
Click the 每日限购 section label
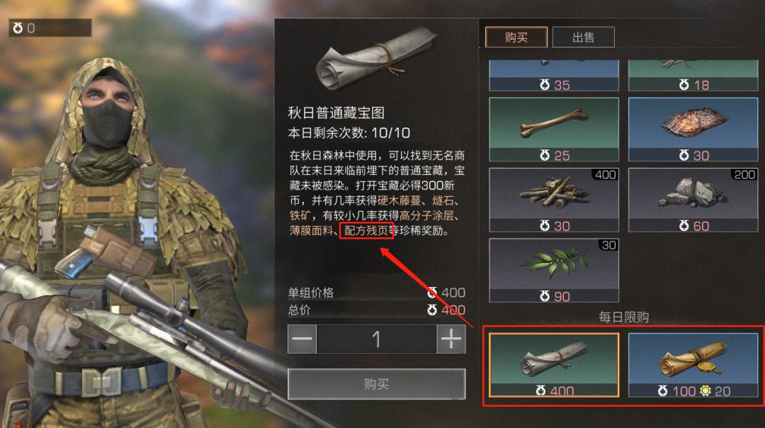[623, 317]
